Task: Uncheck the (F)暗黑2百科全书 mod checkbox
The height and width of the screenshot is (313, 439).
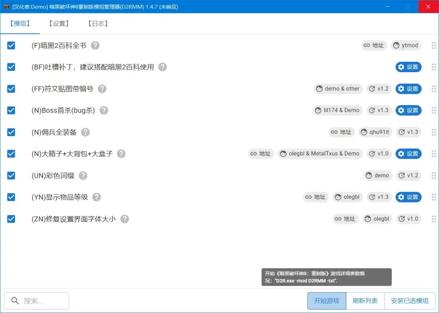Action: (11, 45)
